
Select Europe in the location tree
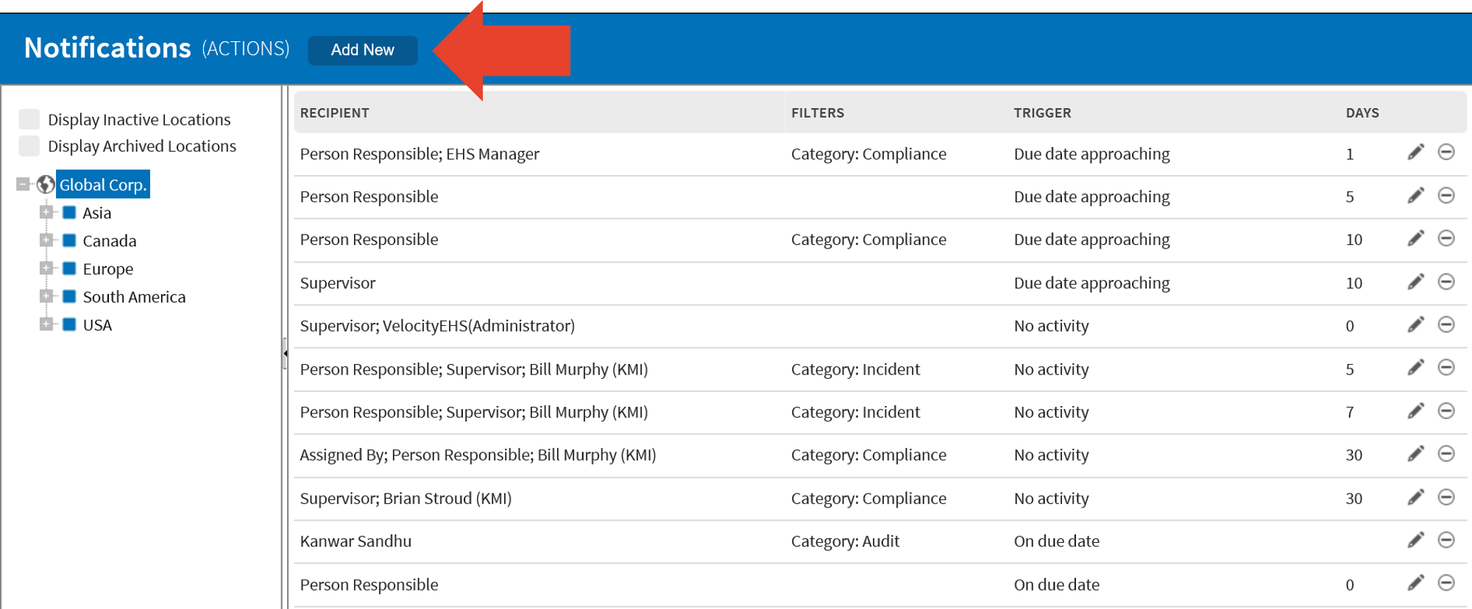click(108, 269)
